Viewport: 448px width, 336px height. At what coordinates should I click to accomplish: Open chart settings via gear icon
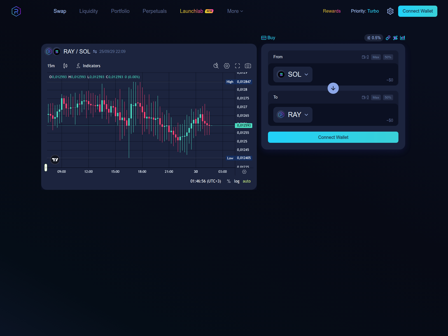(x=227, y=66)
